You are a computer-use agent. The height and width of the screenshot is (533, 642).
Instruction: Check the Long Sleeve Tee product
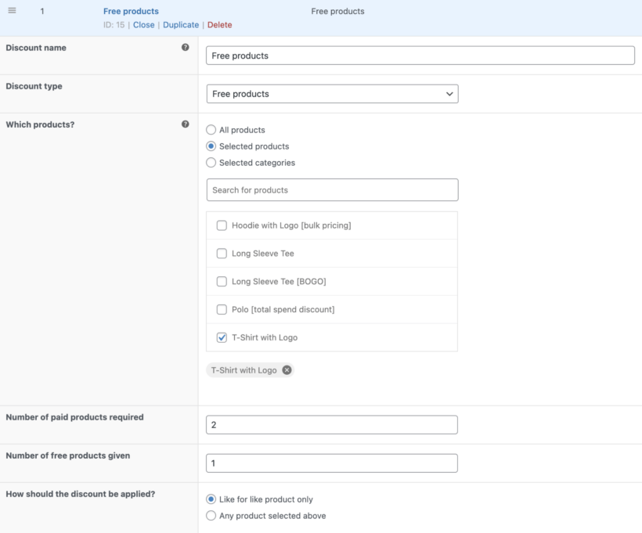pyautogui.click(x=222, y=253)
